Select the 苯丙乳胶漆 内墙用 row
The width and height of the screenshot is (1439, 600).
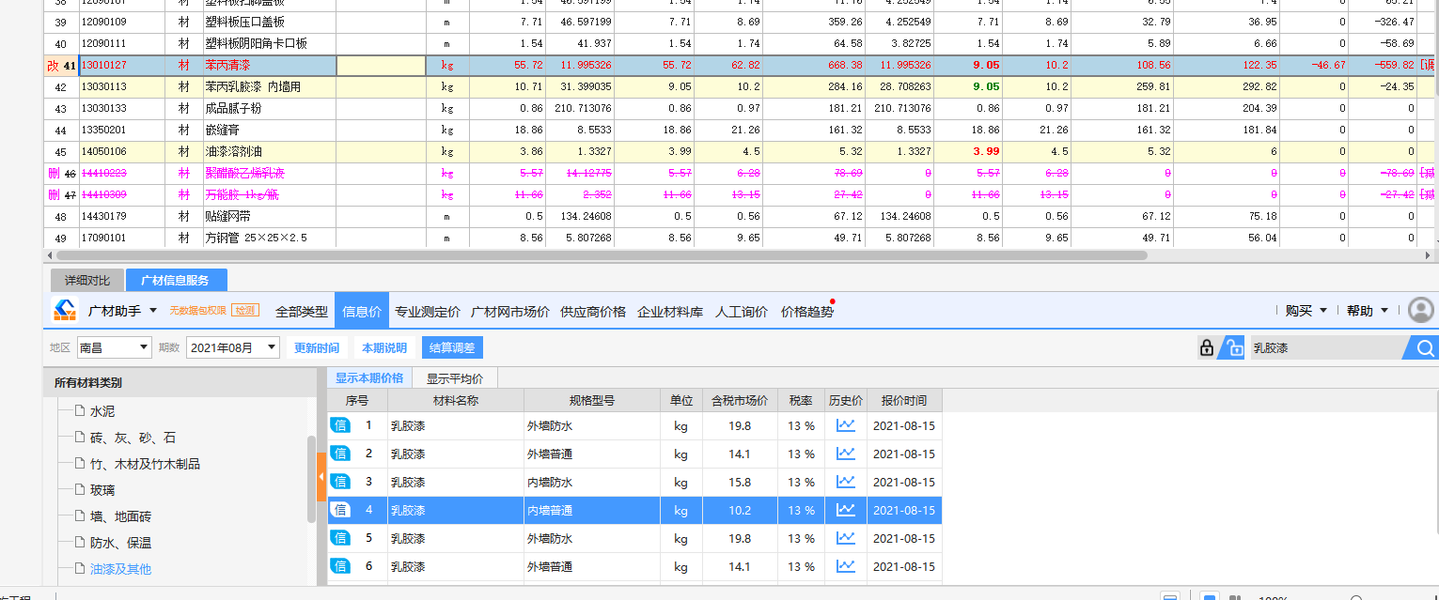coord(741,86)
